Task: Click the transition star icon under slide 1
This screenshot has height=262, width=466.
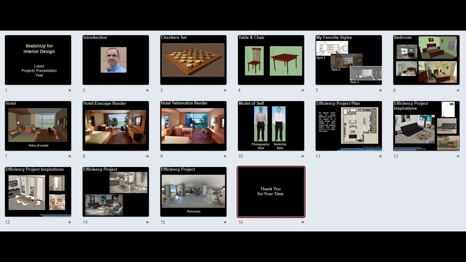Action: (70, 90)
